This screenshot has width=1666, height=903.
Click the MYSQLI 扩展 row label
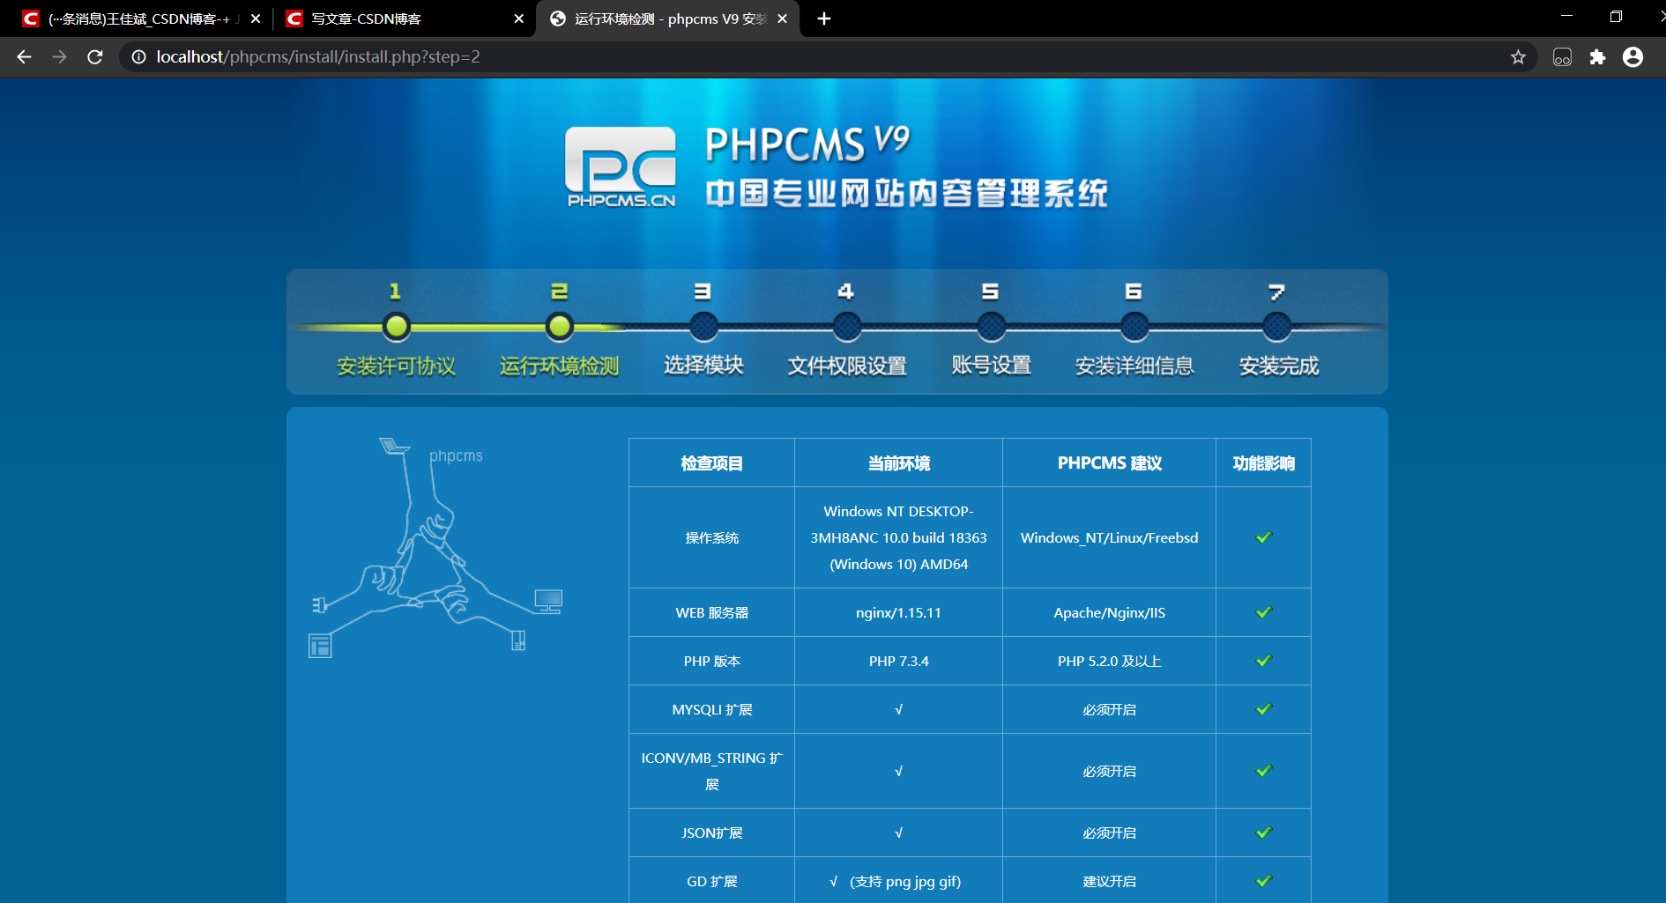pos(712,709)
